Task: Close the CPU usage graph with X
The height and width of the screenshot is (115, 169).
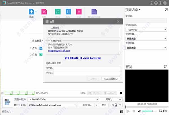Action: click(x=2, y=93)
